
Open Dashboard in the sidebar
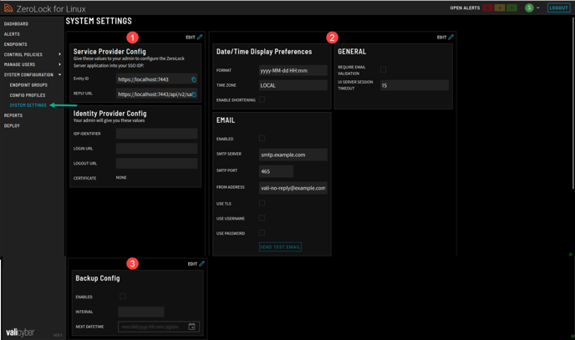(16, 24)
